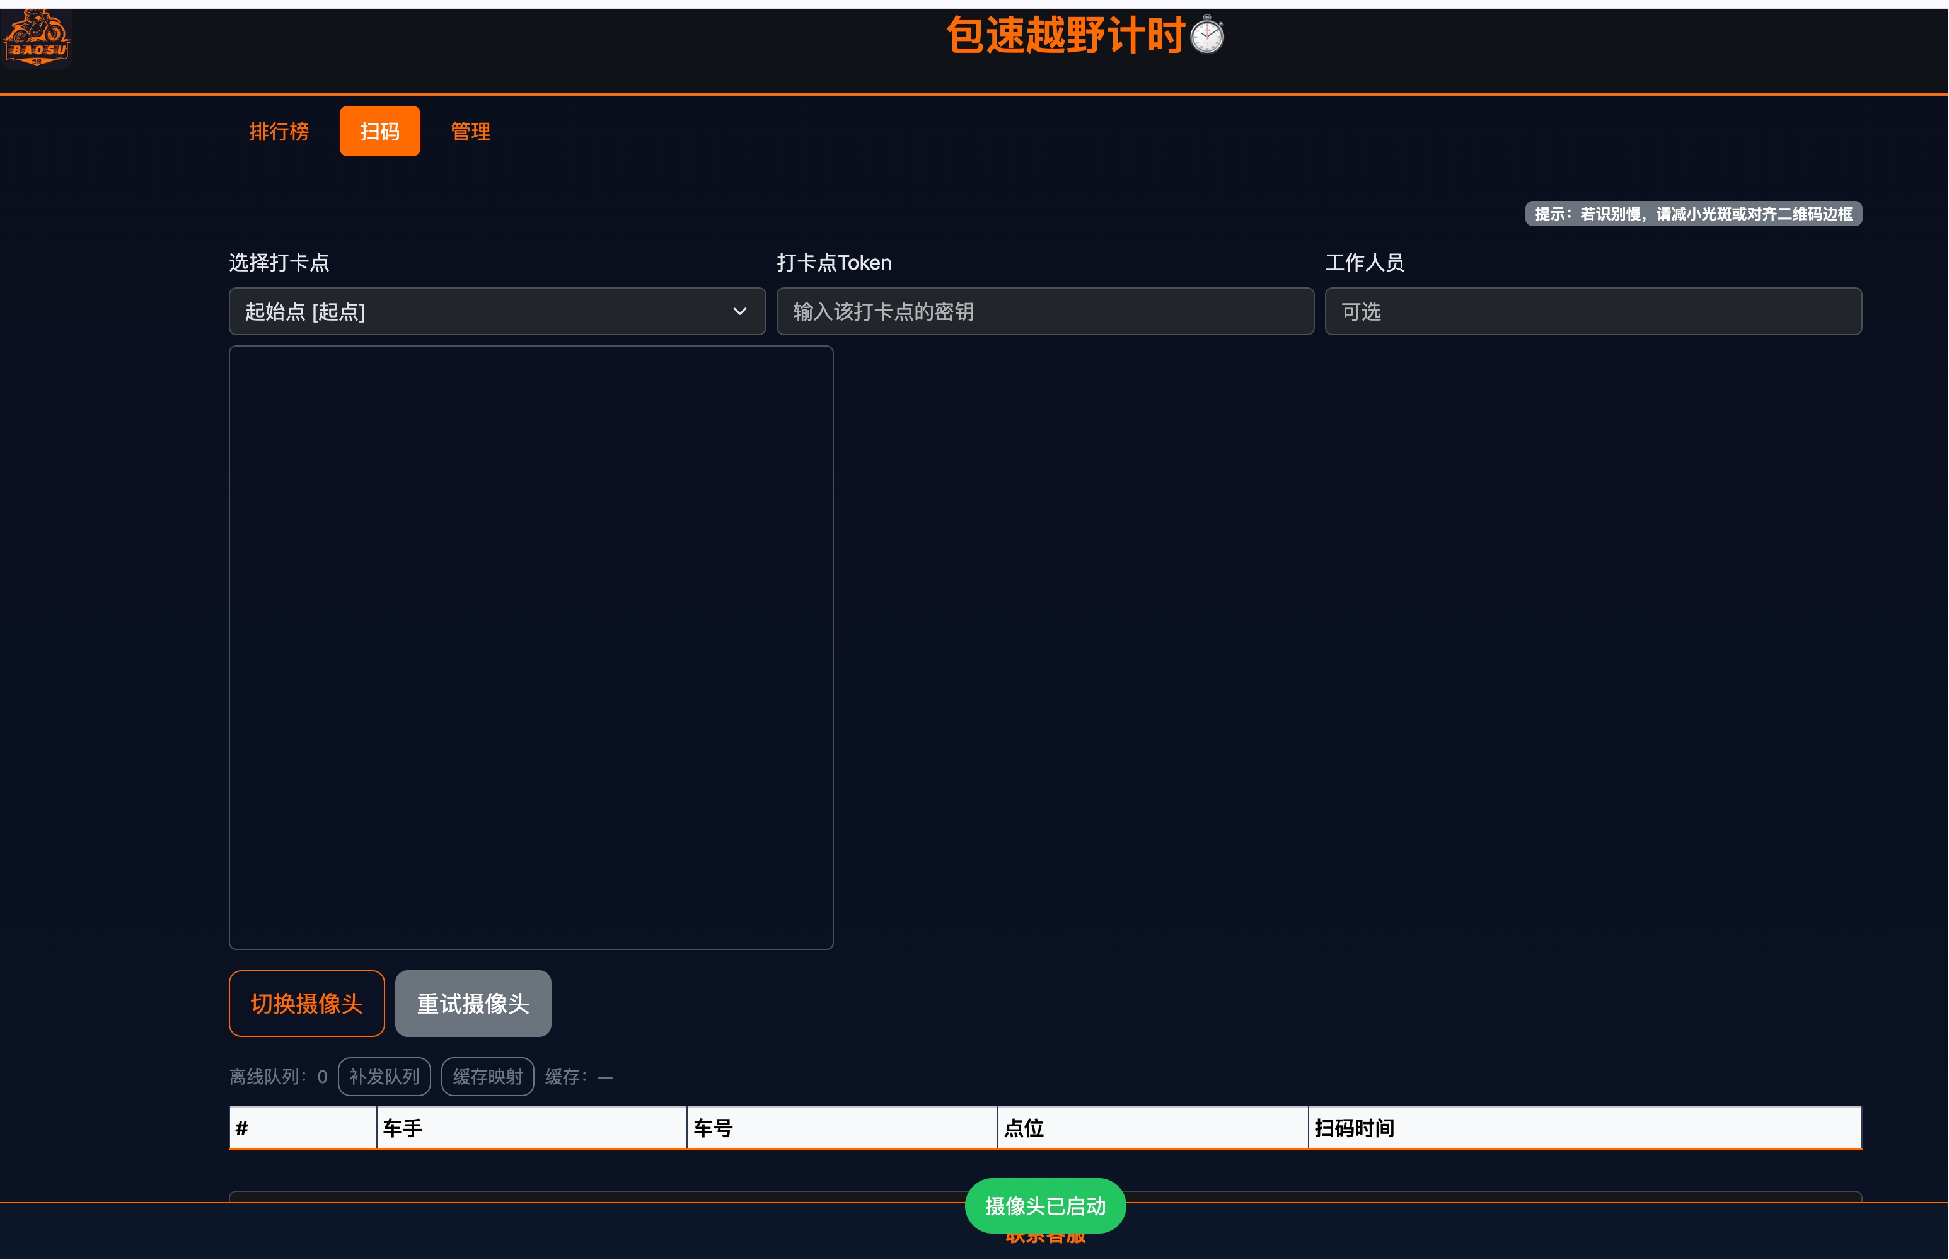Switch to the 管理 management tab
Image resolution: width=1949 pixels, height=1260 pixels.
(x=470, y=131)
